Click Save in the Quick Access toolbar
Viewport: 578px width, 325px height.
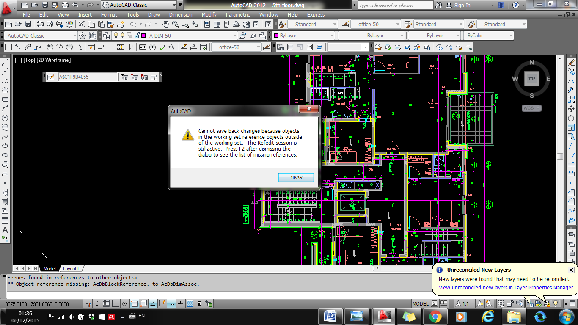tap(44, 5)
